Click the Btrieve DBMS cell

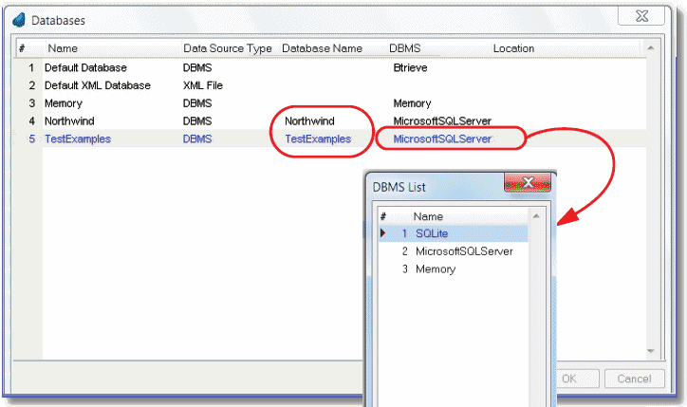(x=410, y=68)
